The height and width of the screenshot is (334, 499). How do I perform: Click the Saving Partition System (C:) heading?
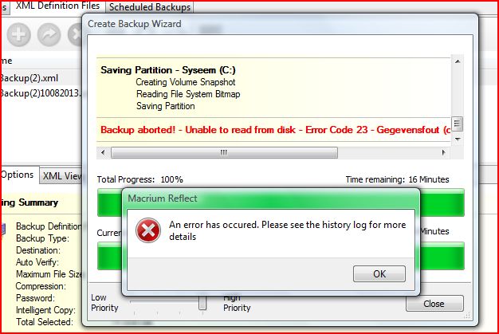tap(168, 70)
